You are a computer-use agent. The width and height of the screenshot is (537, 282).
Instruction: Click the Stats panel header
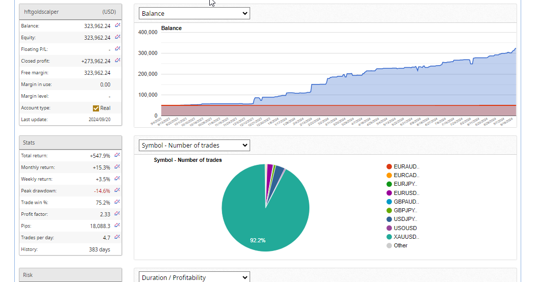pyautogui.click(x=70, y=143)
